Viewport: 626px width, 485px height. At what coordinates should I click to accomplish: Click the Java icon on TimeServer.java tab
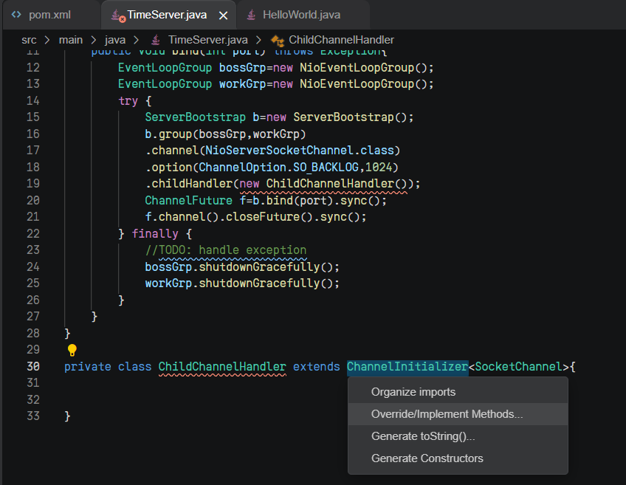(x=117, y=16)
